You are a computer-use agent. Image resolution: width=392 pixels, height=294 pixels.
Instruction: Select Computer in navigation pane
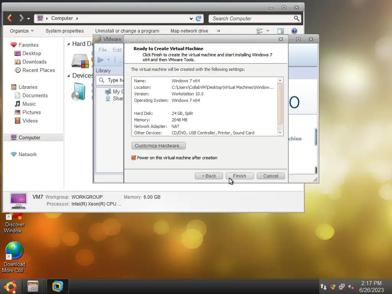click(34, 137)
